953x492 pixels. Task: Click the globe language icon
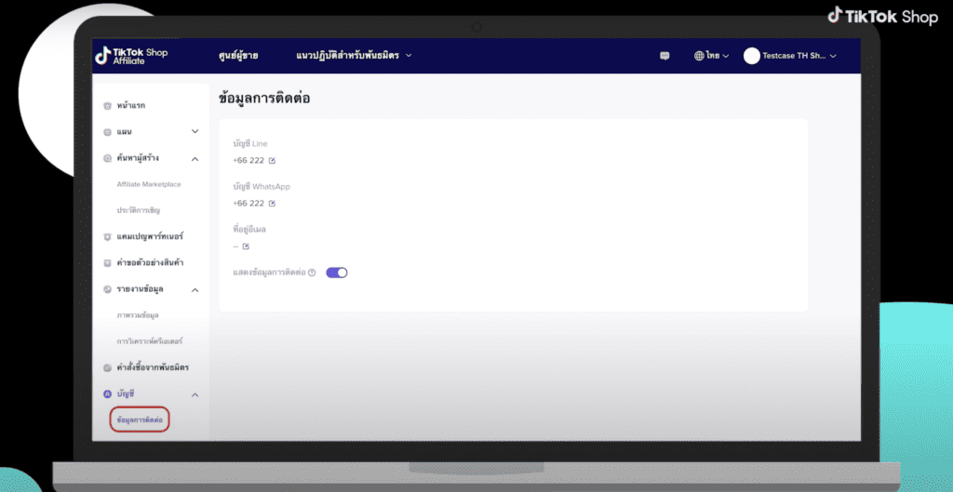click(x=700, y=56)
